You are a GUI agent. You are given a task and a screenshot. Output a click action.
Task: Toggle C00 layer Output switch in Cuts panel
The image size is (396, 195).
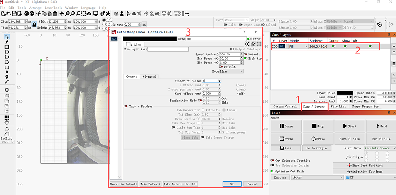[333, 46]
